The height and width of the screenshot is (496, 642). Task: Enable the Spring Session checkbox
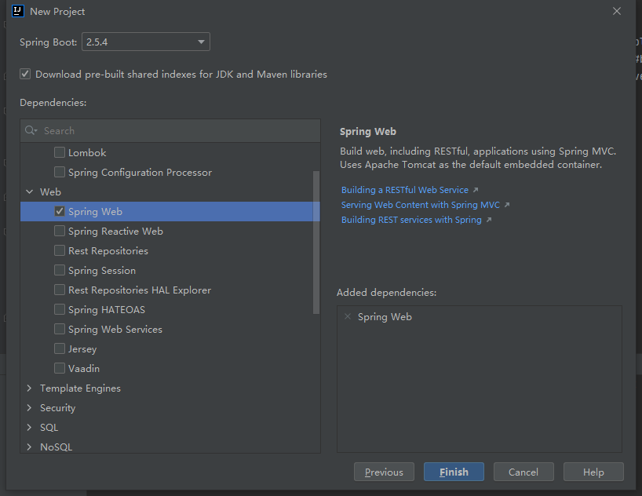click(60, 270)
